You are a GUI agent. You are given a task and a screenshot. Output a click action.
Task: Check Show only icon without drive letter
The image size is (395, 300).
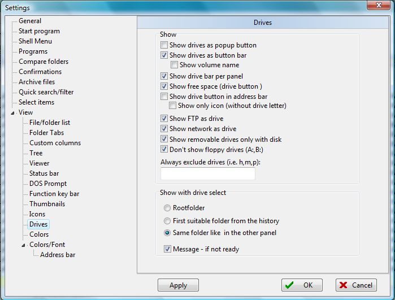[x=172, y=106]
